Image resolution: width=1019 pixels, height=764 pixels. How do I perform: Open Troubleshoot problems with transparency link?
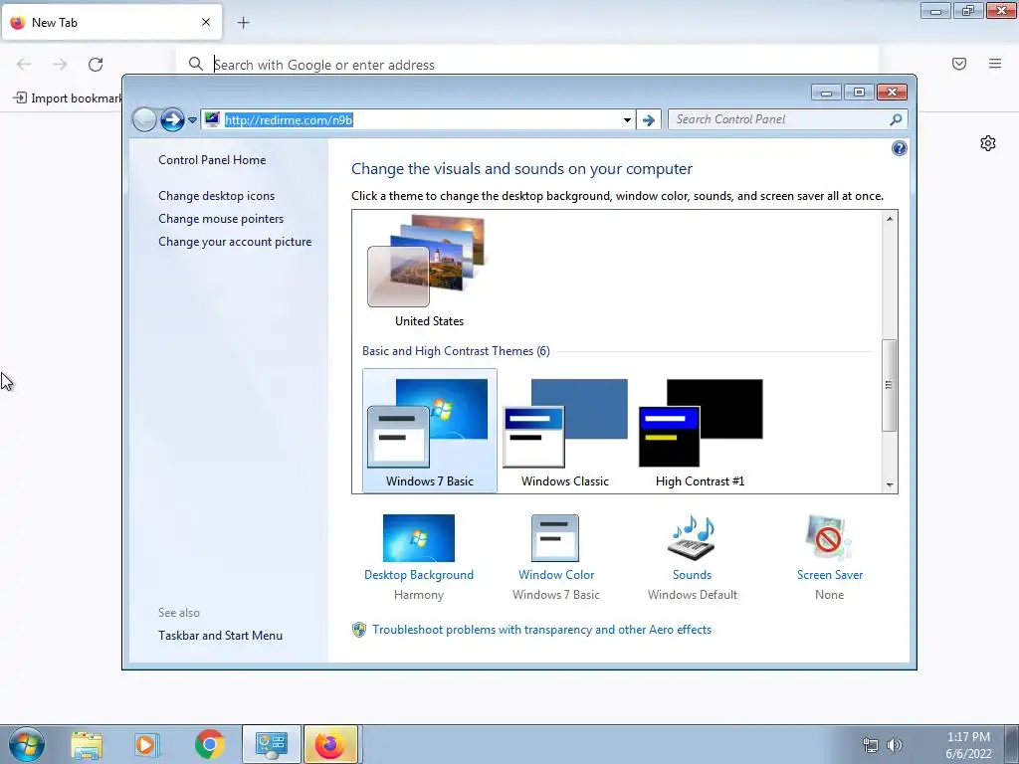click(542, 630)
